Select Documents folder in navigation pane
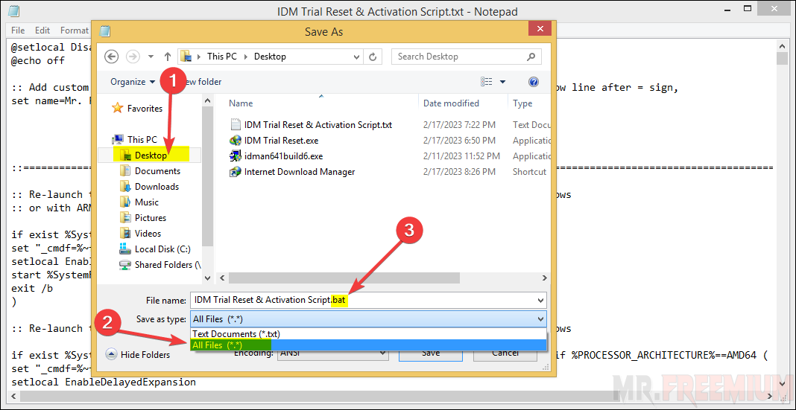Viewport: 796px width, 410px height. point(157,171)
